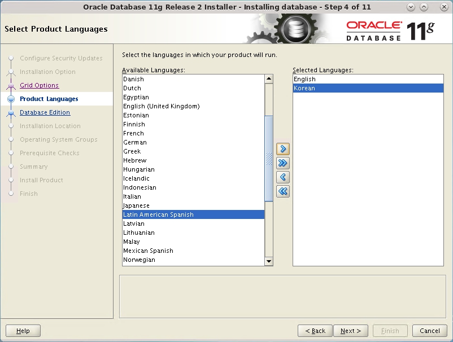Click Korean in Selected Languages
Image resolution: width=453 pixels, height=342 pixels.
[x=368, y=88]
